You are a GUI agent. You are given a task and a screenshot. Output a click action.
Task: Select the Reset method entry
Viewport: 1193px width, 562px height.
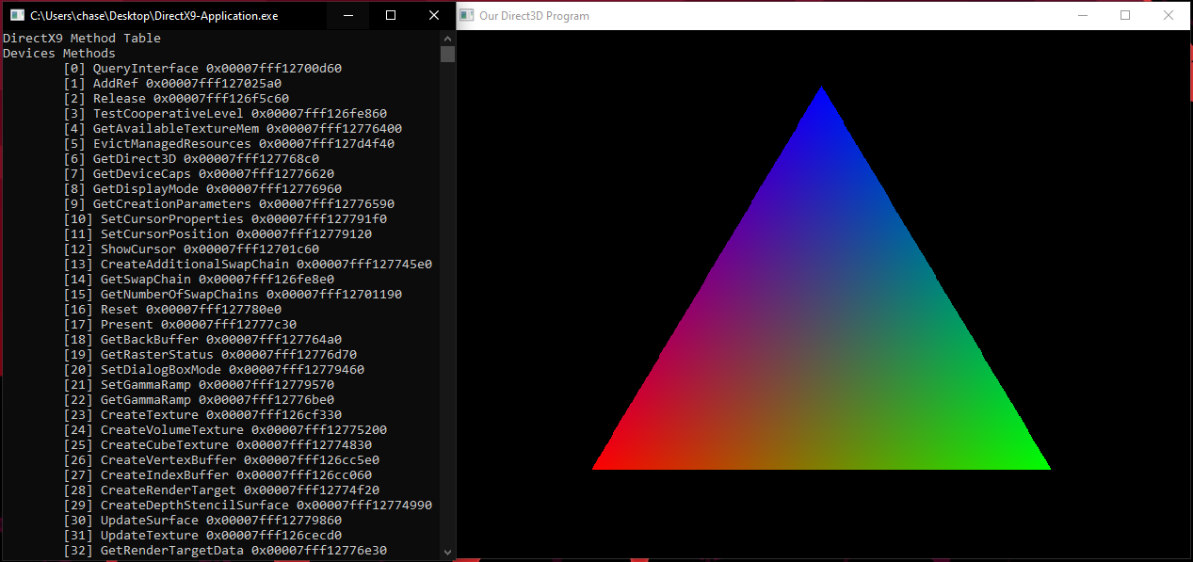(x=120, y=309)
